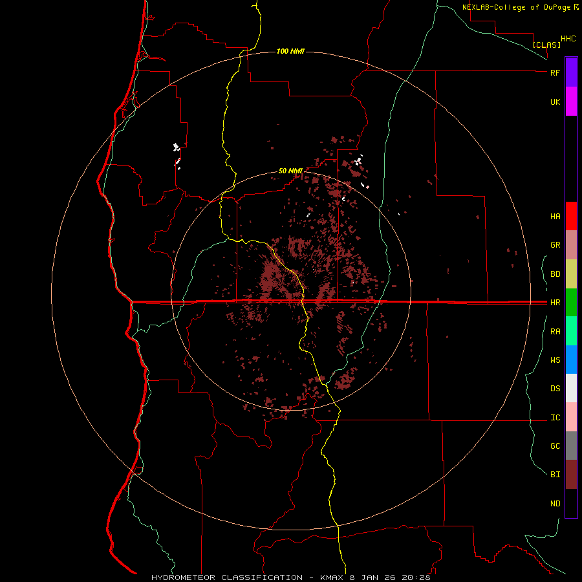The height and width of the screenshot is (582, 582).
Task: Click the BI legend text
Action: coord(555,475)
